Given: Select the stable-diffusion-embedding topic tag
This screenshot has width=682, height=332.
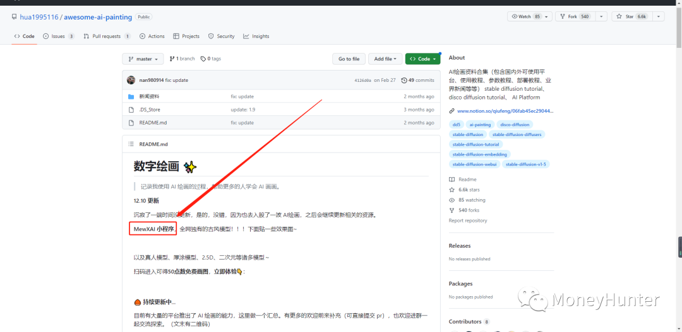Looking at the screenshot, I should click(x=479, y=154).
